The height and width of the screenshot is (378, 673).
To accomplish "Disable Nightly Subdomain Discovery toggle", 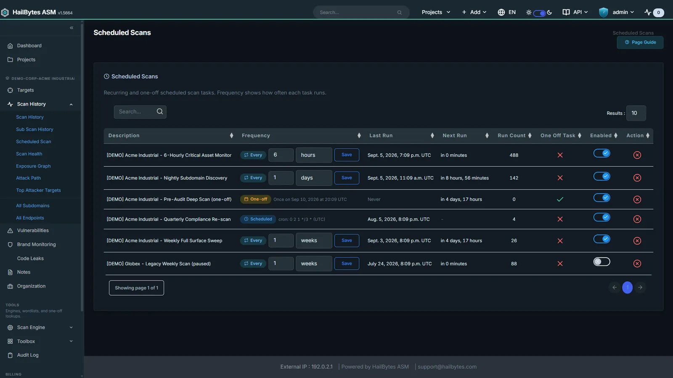I will point(602,176).
